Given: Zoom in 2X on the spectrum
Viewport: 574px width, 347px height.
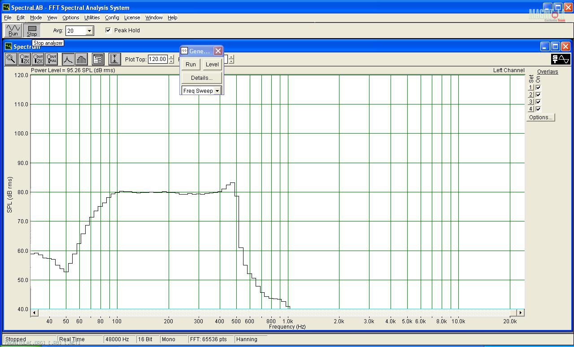Looking at the screenshot, I should click(x=25, y=59).
